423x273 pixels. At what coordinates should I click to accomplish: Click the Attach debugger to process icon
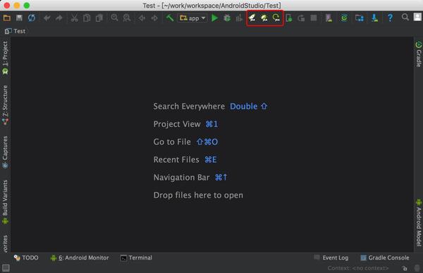point(289,18)
